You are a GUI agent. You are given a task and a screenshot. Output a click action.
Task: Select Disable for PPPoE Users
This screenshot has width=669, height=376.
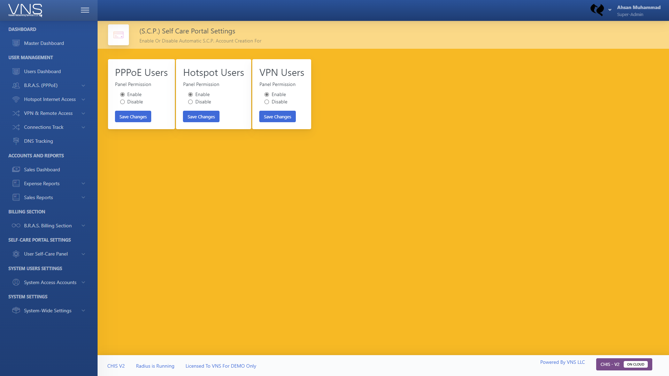(x=122, y=102)
